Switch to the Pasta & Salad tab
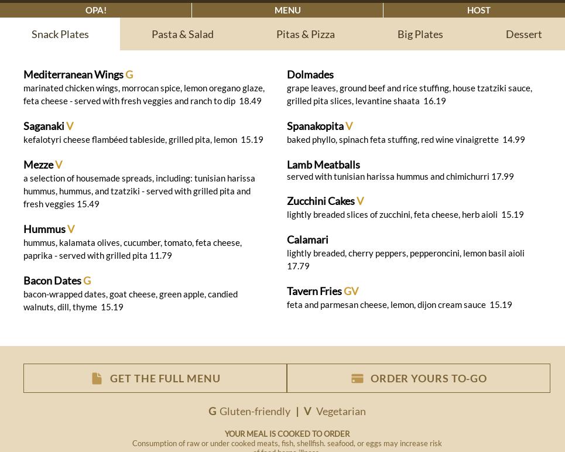The image size is (565, 452). 183,34
